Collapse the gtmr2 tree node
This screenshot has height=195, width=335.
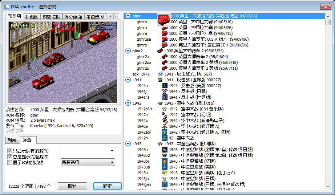[128, 51]
